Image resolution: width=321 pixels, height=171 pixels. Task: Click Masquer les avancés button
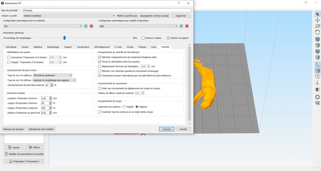point(13,129)
